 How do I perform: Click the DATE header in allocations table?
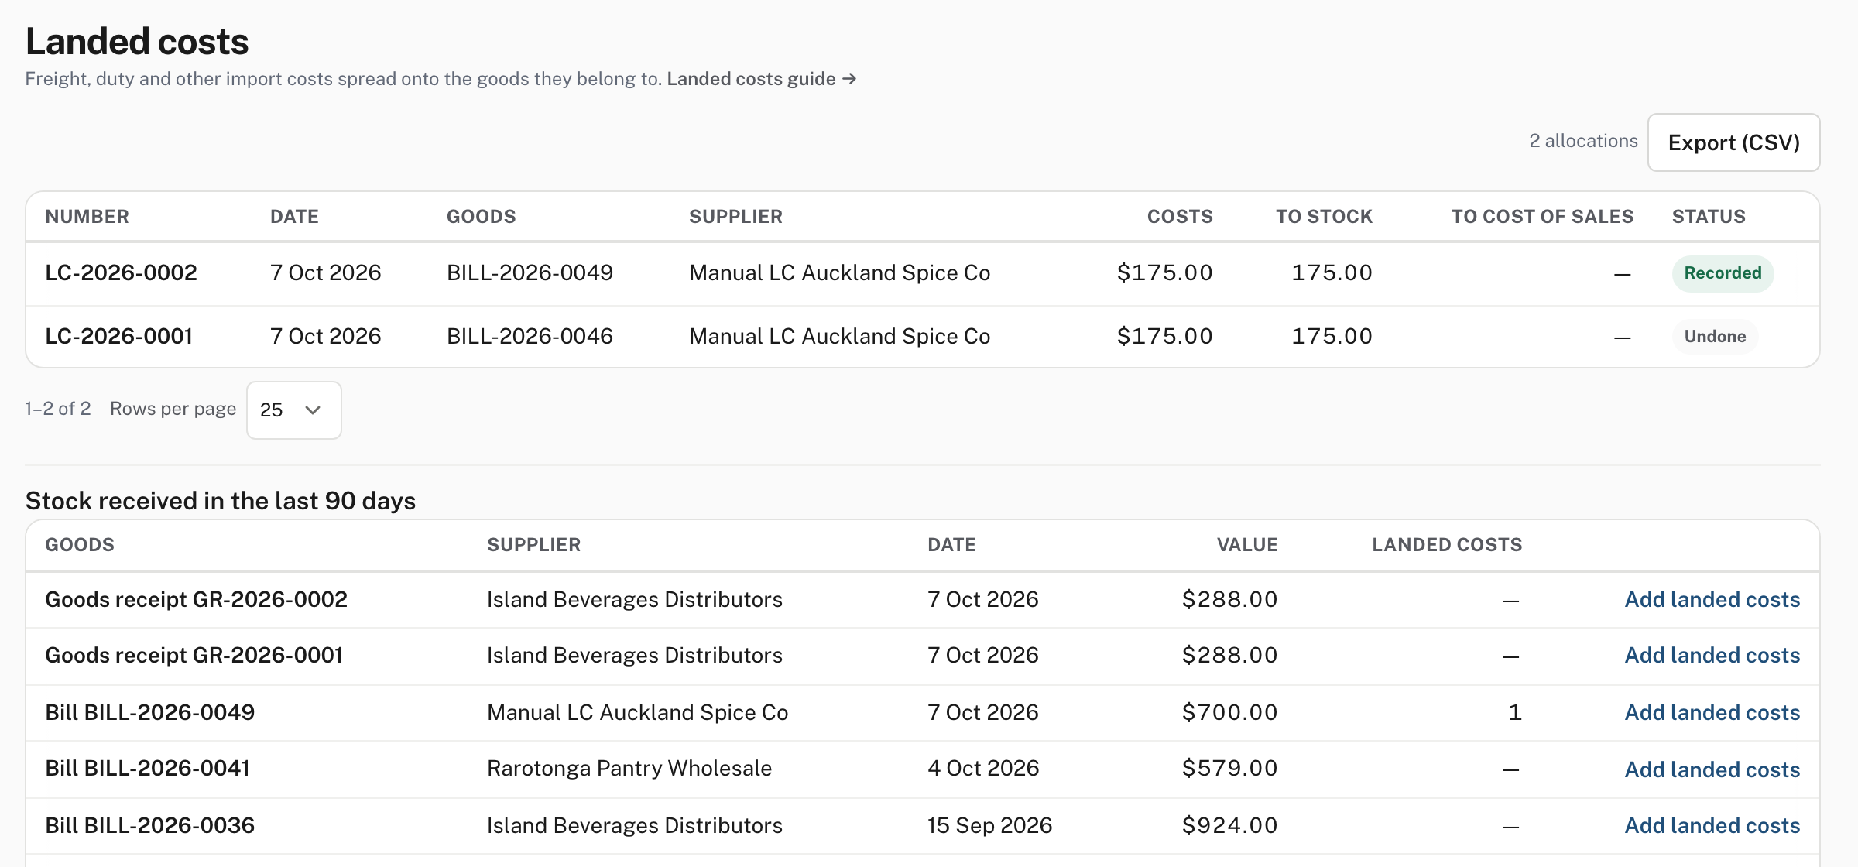(294, 217)
